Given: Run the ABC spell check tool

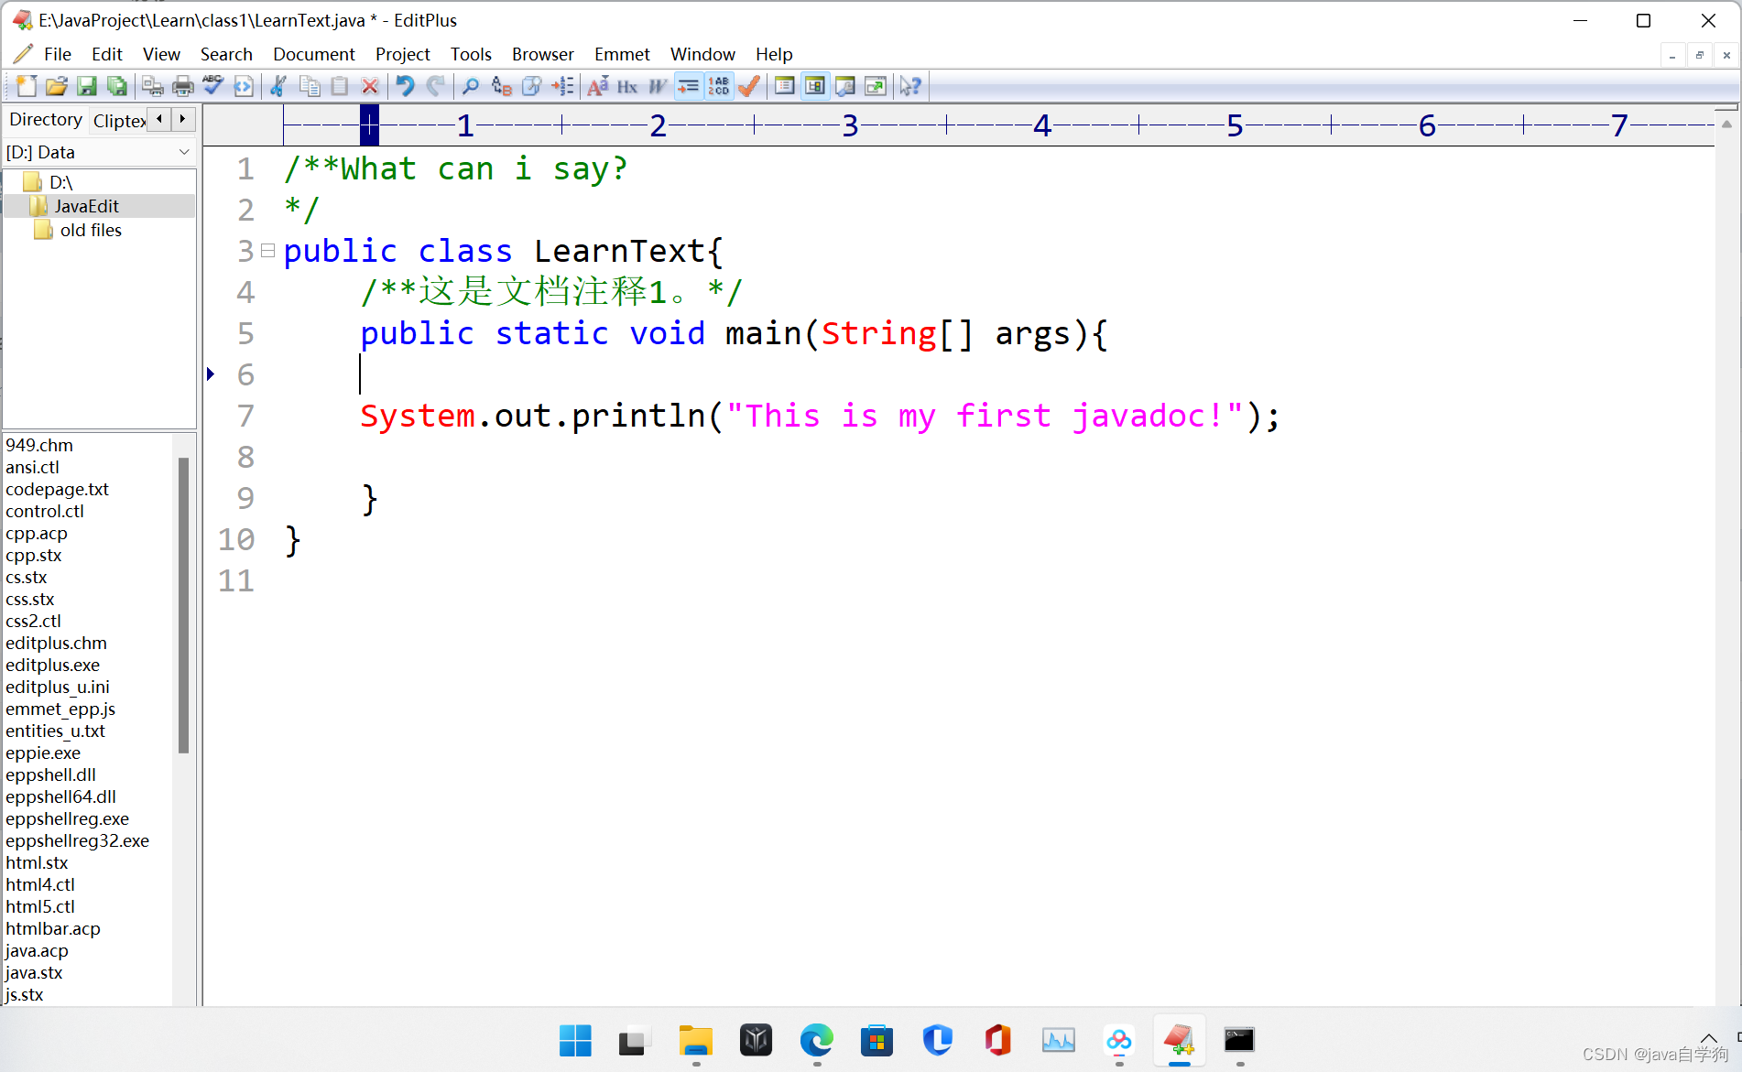Looking at the screenshot, I should [213, 86].
